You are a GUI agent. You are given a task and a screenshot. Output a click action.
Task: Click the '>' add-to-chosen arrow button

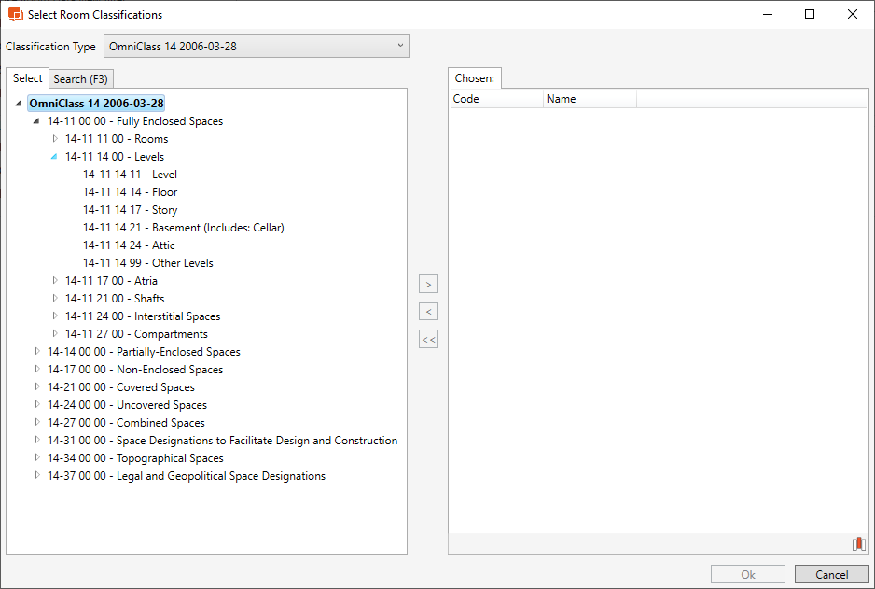coord(428,284)
